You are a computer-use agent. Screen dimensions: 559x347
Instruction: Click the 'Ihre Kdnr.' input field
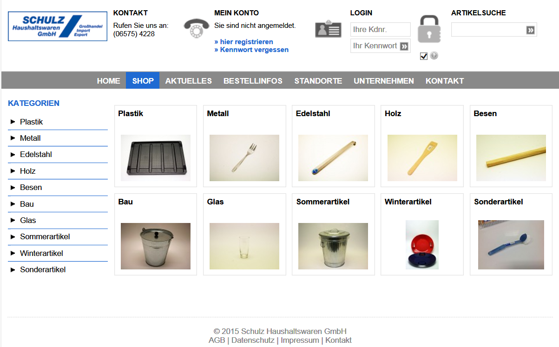click(381, 30)
